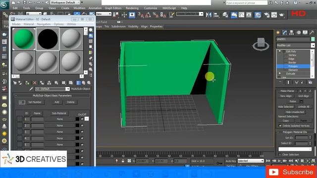Screen dimensions: 317x178
Task: Toggle the Percent Snap icon
Action: point(156,15)
